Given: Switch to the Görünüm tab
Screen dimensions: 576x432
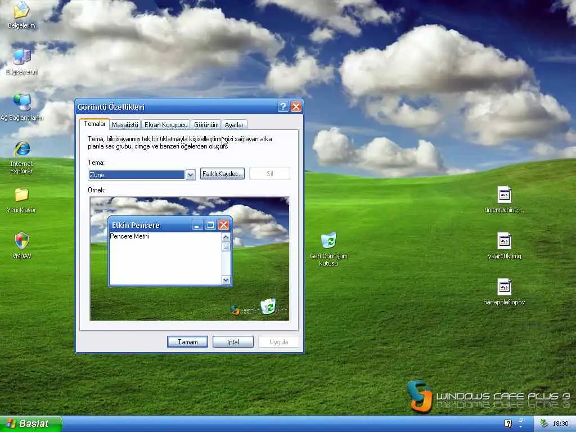Looking at the screenshot, I should pyautogui.click(x=206, y=125).
